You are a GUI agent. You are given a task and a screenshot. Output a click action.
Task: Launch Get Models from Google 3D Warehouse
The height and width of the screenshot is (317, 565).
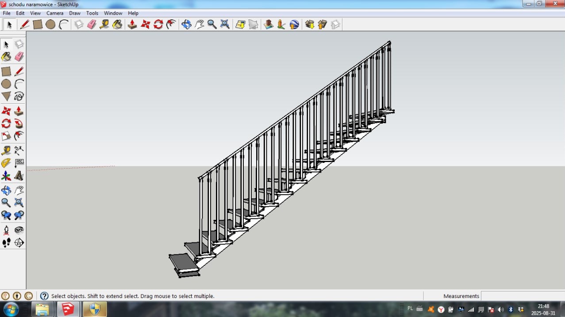point(309,24)
